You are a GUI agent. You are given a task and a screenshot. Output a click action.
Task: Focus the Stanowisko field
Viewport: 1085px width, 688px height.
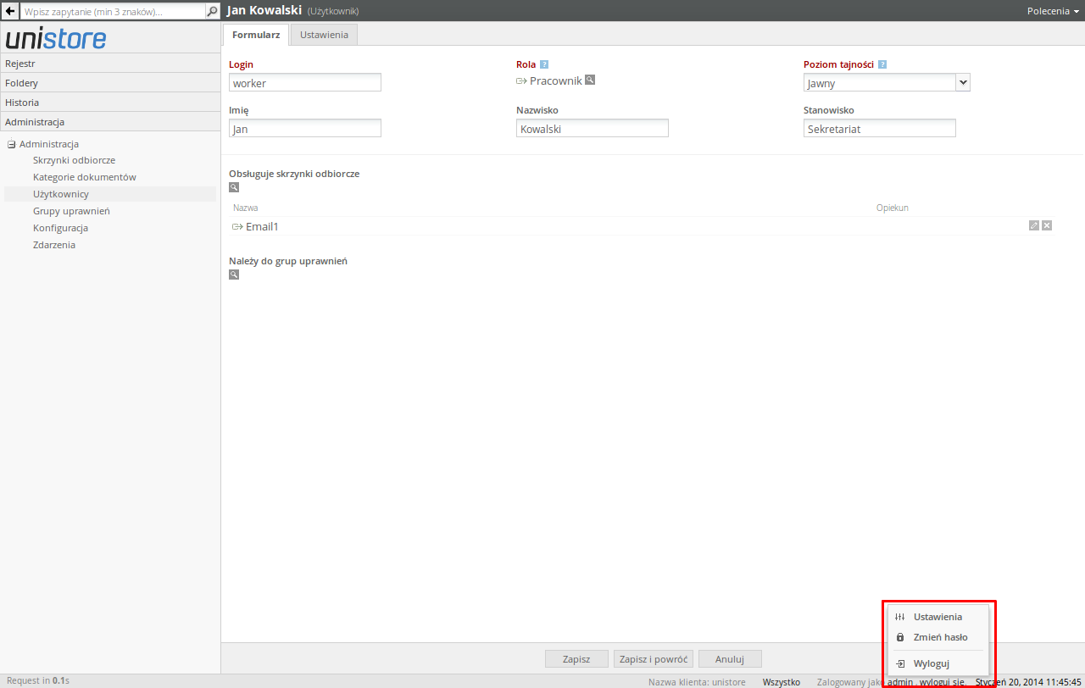click(x=880, y=129)
